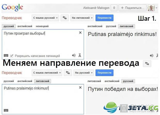Open on-screen keyboard in lower source box

click(x=6, y=110)
